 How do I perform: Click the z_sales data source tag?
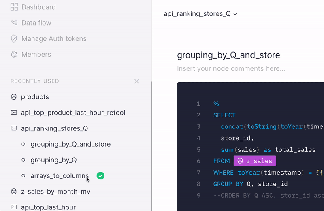click(x=254, y=161)
